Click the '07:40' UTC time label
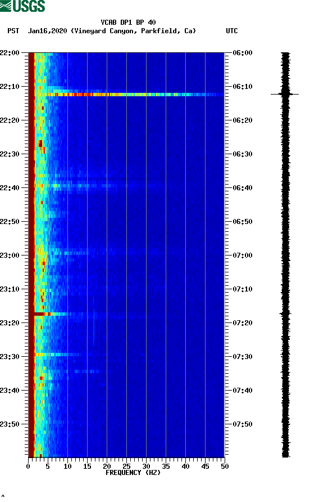310x502 pixels. pos(243,391)
